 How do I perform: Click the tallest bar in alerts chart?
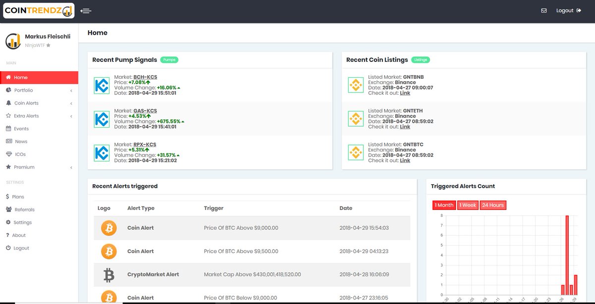(x=567, y=255)
